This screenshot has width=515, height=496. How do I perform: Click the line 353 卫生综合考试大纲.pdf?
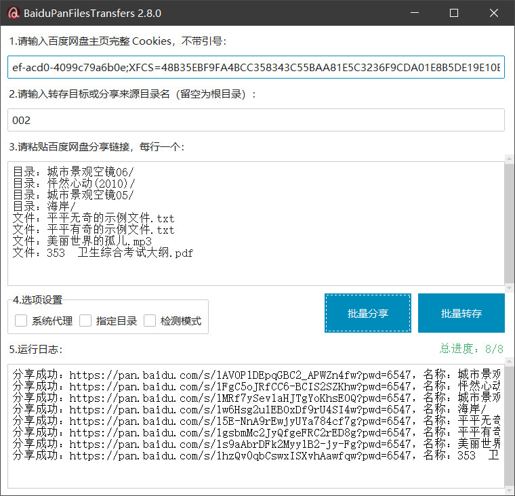tap(103, 253)
